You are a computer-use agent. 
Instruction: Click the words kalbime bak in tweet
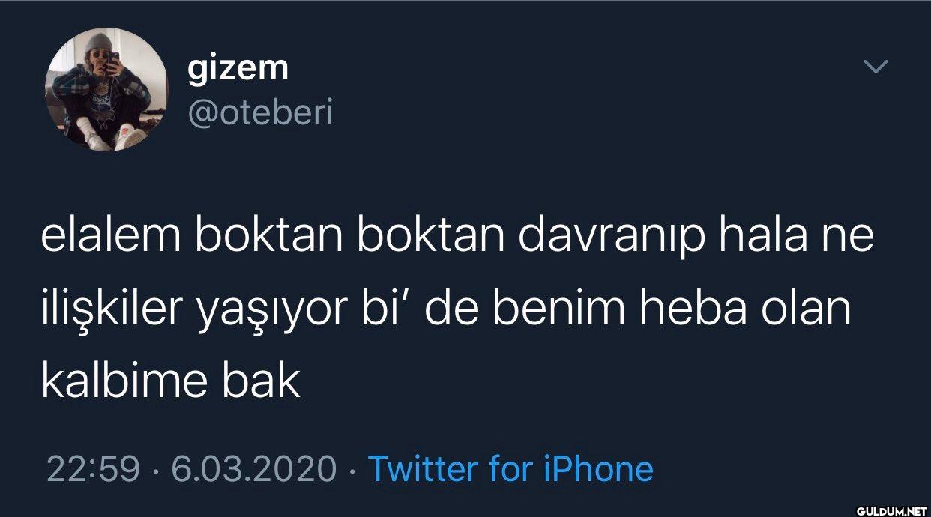(x=171, y=381)
